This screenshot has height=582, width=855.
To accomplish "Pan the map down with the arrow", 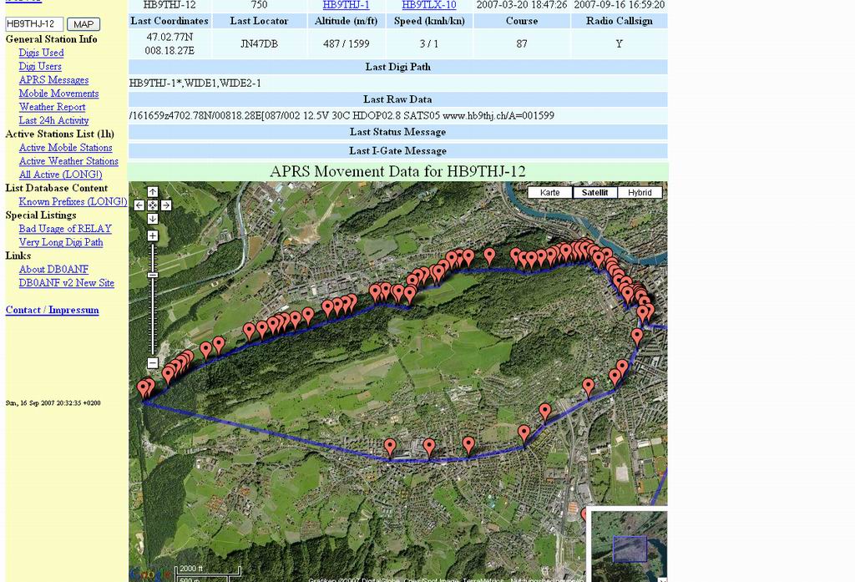I will (x=153, y=219).
